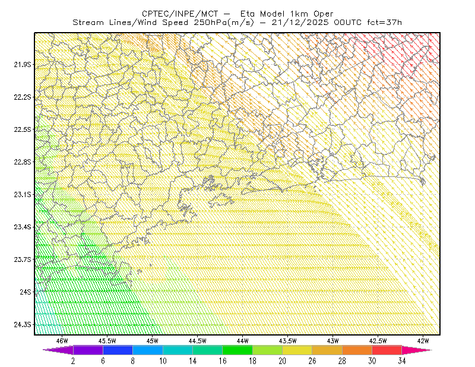
Task: Click the 44W longitude axis label
Action: coord(243,341)
